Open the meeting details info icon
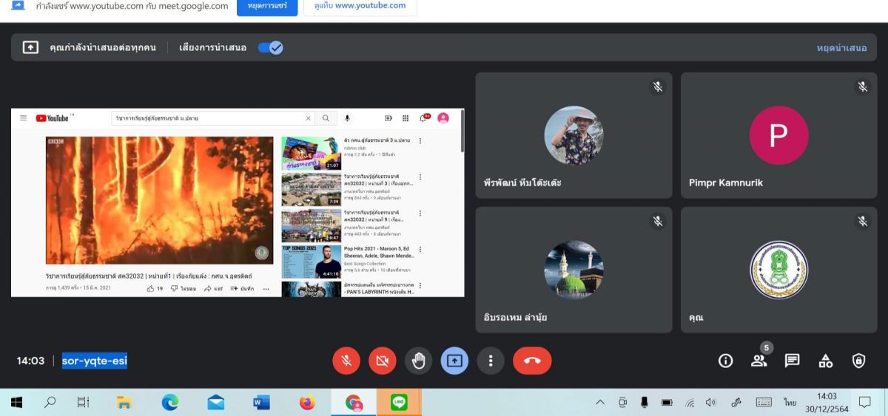 point(726,361)
